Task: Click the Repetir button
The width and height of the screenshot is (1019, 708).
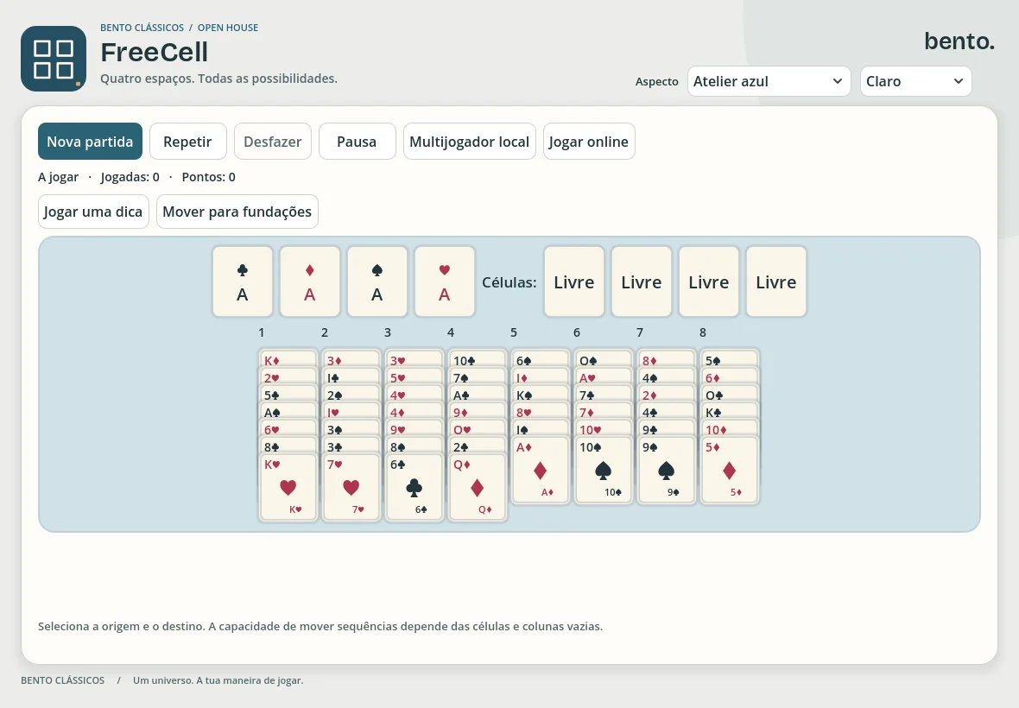Action: (187, 141)
